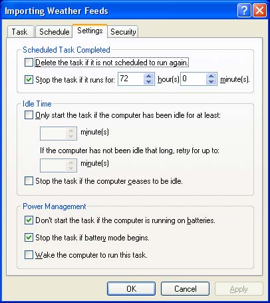This screenshot has height=303, width=270.
Task: Switch to the Task tab
Action: [x=20, y=32]
